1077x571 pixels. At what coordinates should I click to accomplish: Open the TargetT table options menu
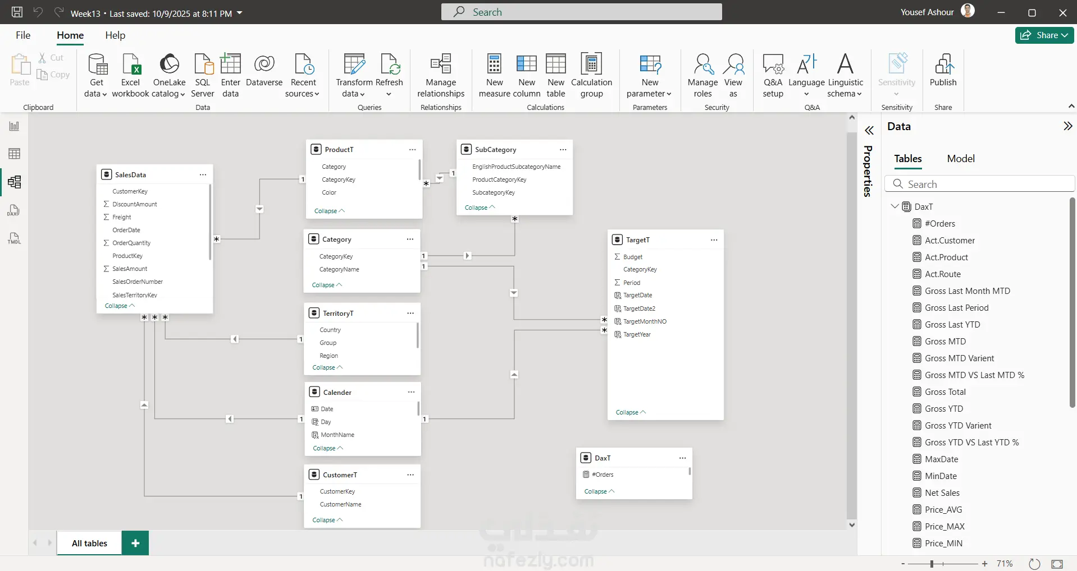714,240
